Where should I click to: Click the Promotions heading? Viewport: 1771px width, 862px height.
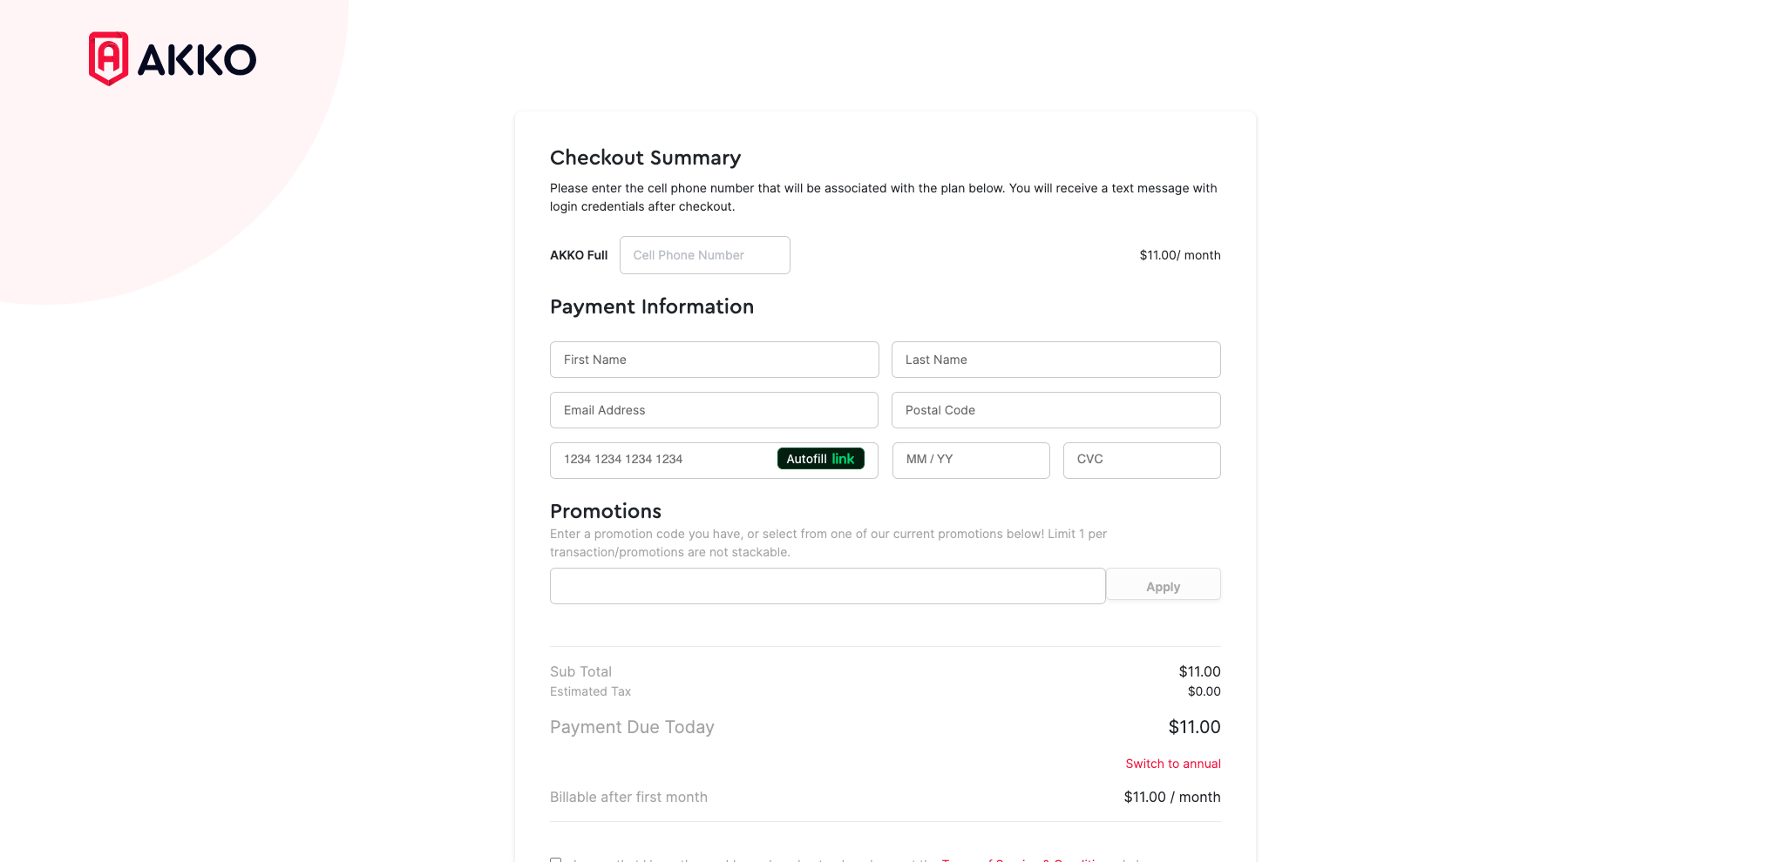point(605,511)
